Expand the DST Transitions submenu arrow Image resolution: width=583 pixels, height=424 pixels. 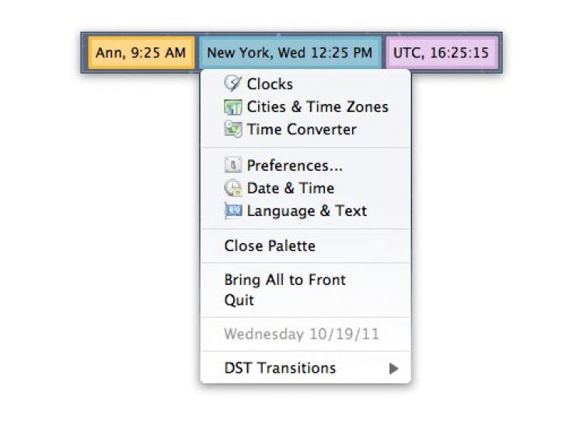[393, 369]
